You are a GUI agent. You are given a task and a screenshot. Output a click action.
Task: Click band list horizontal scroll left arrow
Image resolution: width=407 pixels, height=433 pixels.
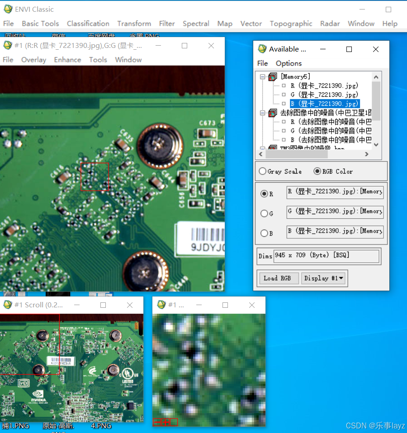(261, 155)
